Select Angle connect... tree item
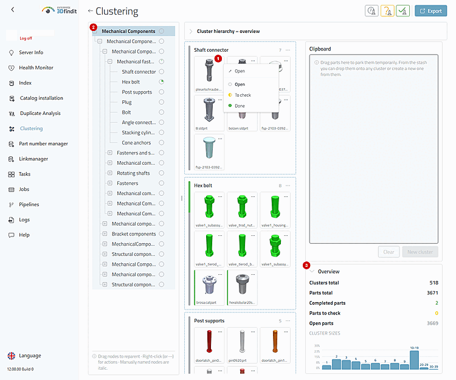The height and width of the screenshot is (380, 456). (x=139, y=122)
